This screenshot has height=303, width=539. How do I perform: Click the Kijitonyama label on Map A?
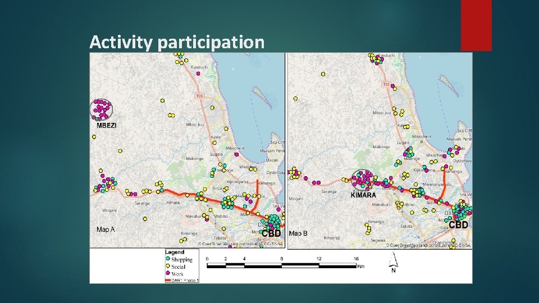tap(237, 182)
